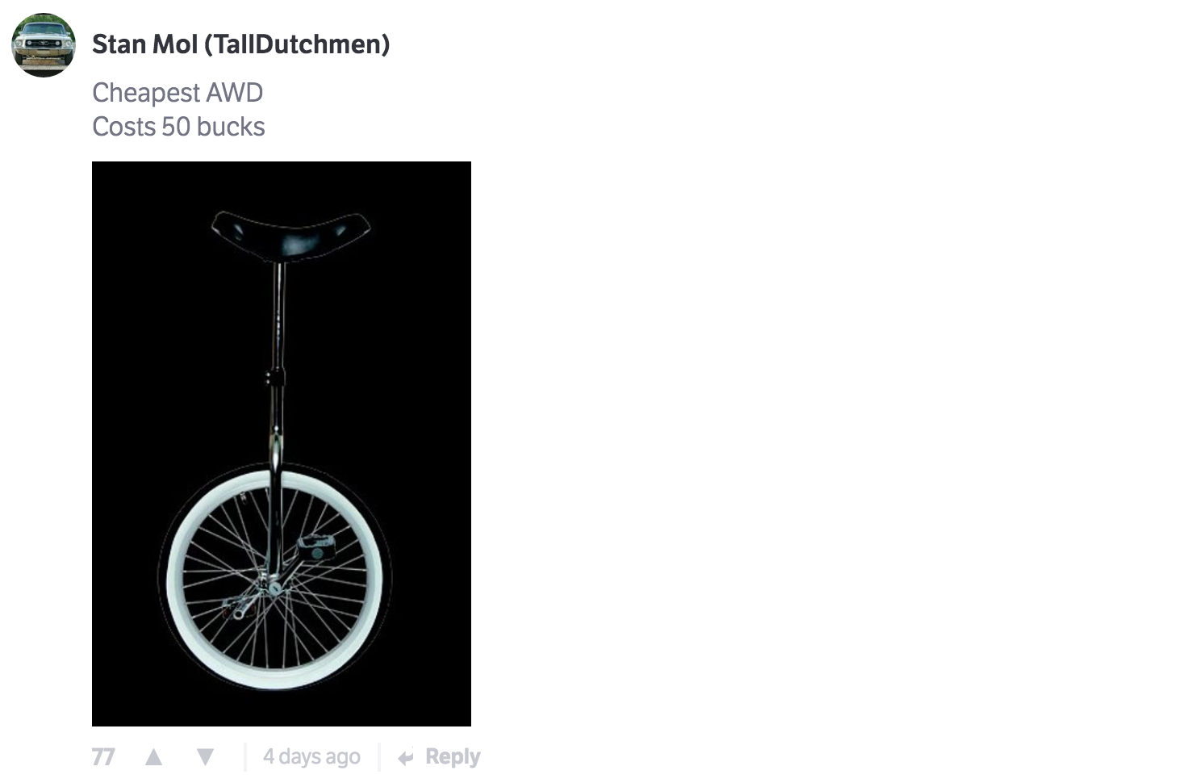
Task: Click the seat post clamp on the unicycle
Action: click(x=275, y=377)
